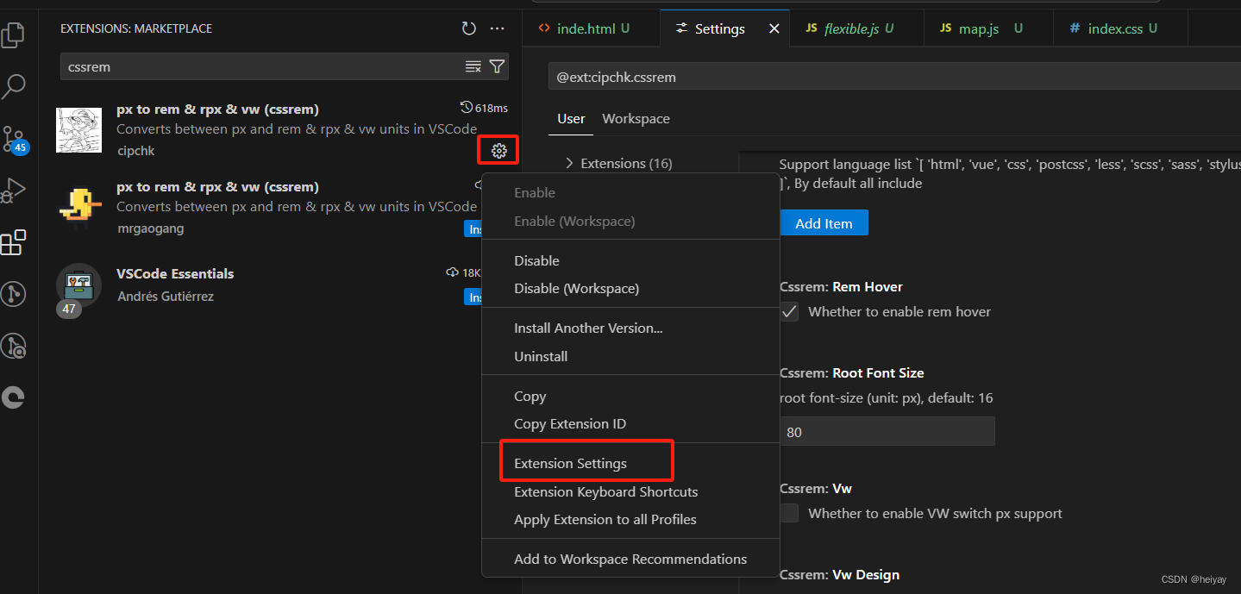
Task: Close the Settings editor tab
Action: point(774,28)
